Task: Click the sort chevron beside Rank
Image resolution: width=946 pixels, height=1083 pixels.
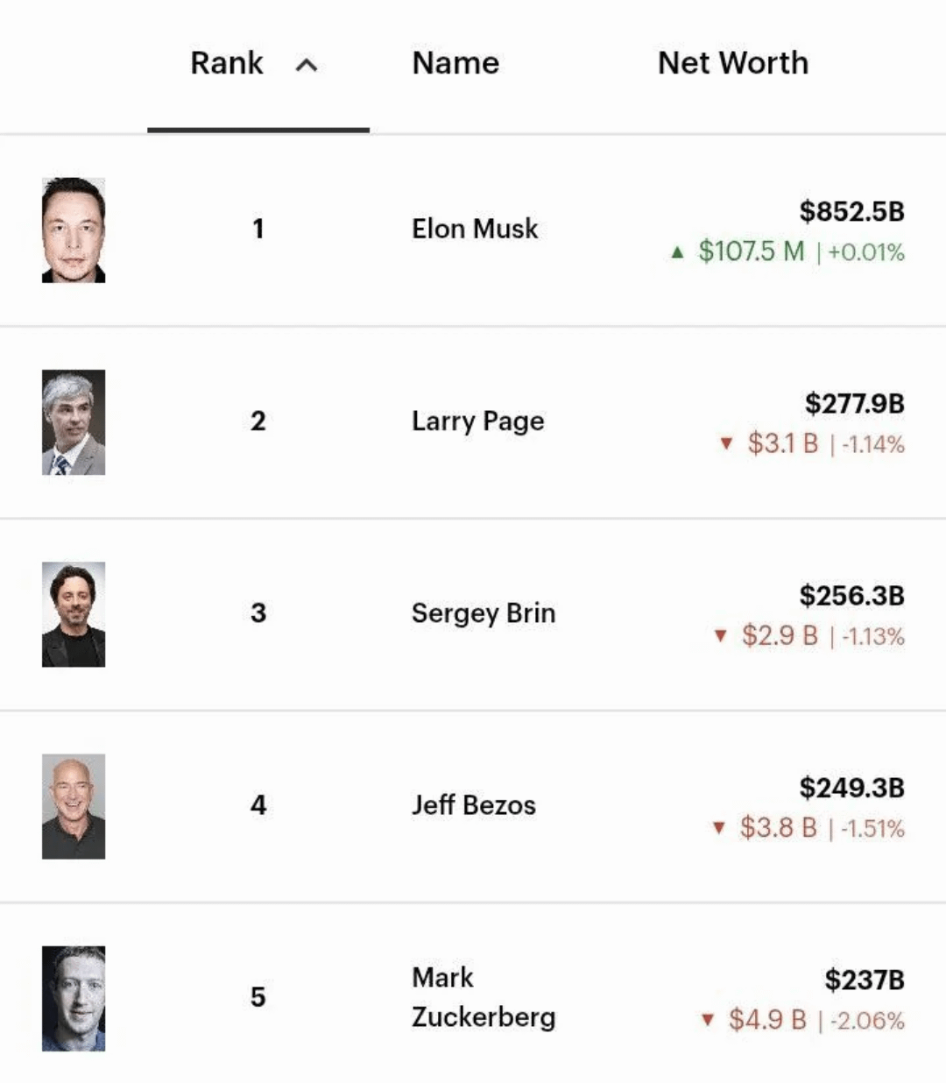Action: tap(307, 65)
